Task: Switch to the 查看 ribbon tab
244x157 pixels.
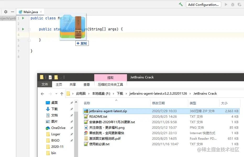Action: coord(86,85)
